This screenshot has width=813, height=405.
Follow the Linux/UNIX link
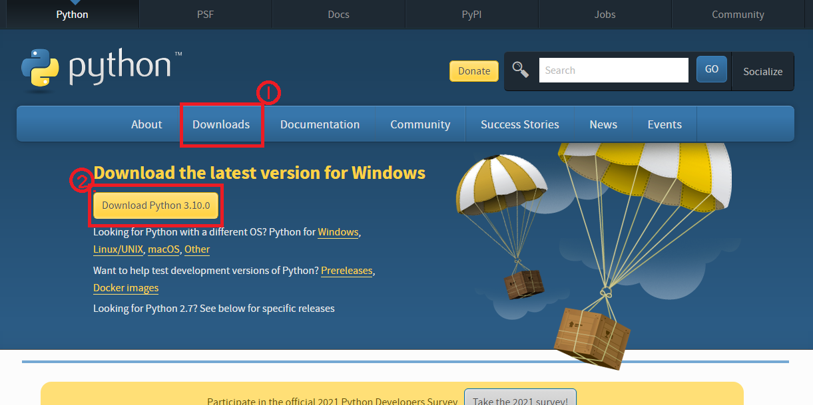coord(118,249)
